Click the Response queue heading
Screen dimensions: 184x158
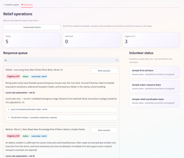pos(15,53)
